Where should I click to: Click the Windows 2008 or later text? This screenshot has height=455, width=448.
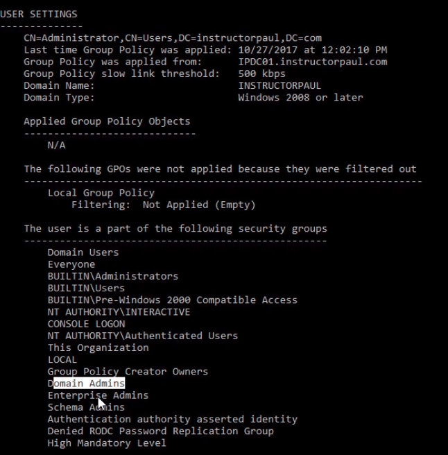300,98
